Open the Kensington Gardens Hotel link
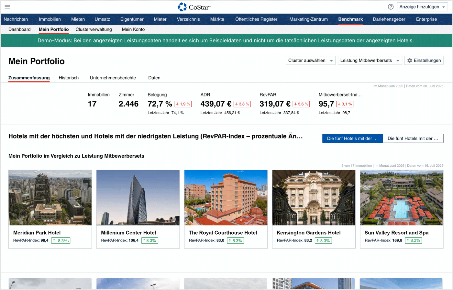 pos(308,233)
